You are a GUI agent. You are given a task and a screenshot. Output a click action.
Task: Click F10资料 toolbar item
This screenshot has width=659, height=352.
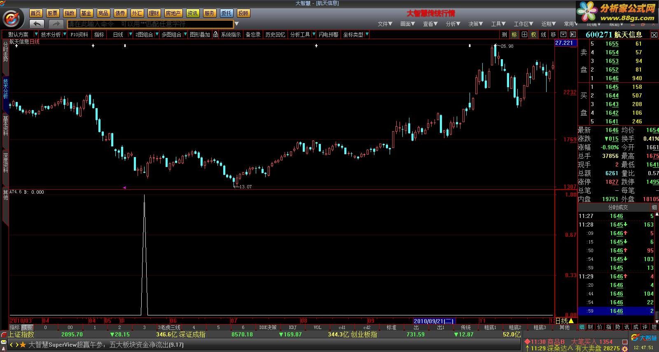[x=79, y=35]
